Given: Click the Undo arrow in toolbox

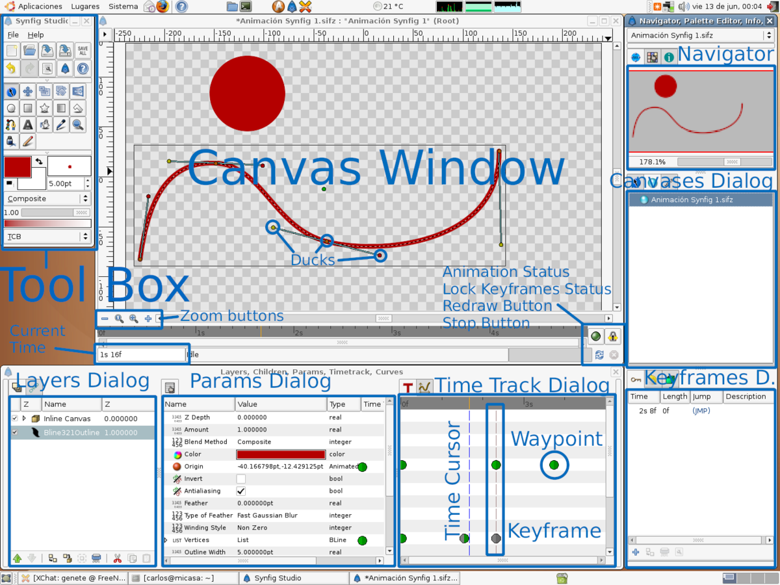Looking at the screenshot, I should [x=11, y=68].
